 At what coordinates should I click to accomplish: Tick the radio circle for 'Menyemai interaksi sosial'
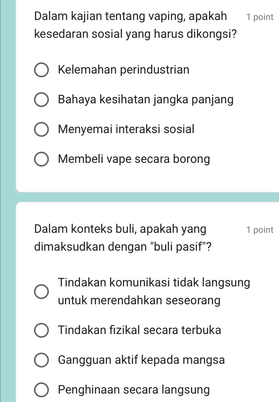click(x=42, y=129)
